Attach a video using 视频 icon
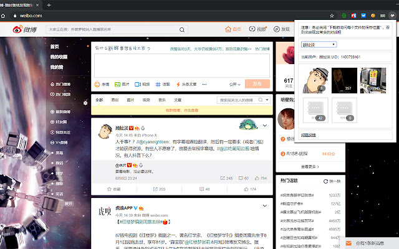This screenshot has height=249, width=399. click(x=143, y=84)
